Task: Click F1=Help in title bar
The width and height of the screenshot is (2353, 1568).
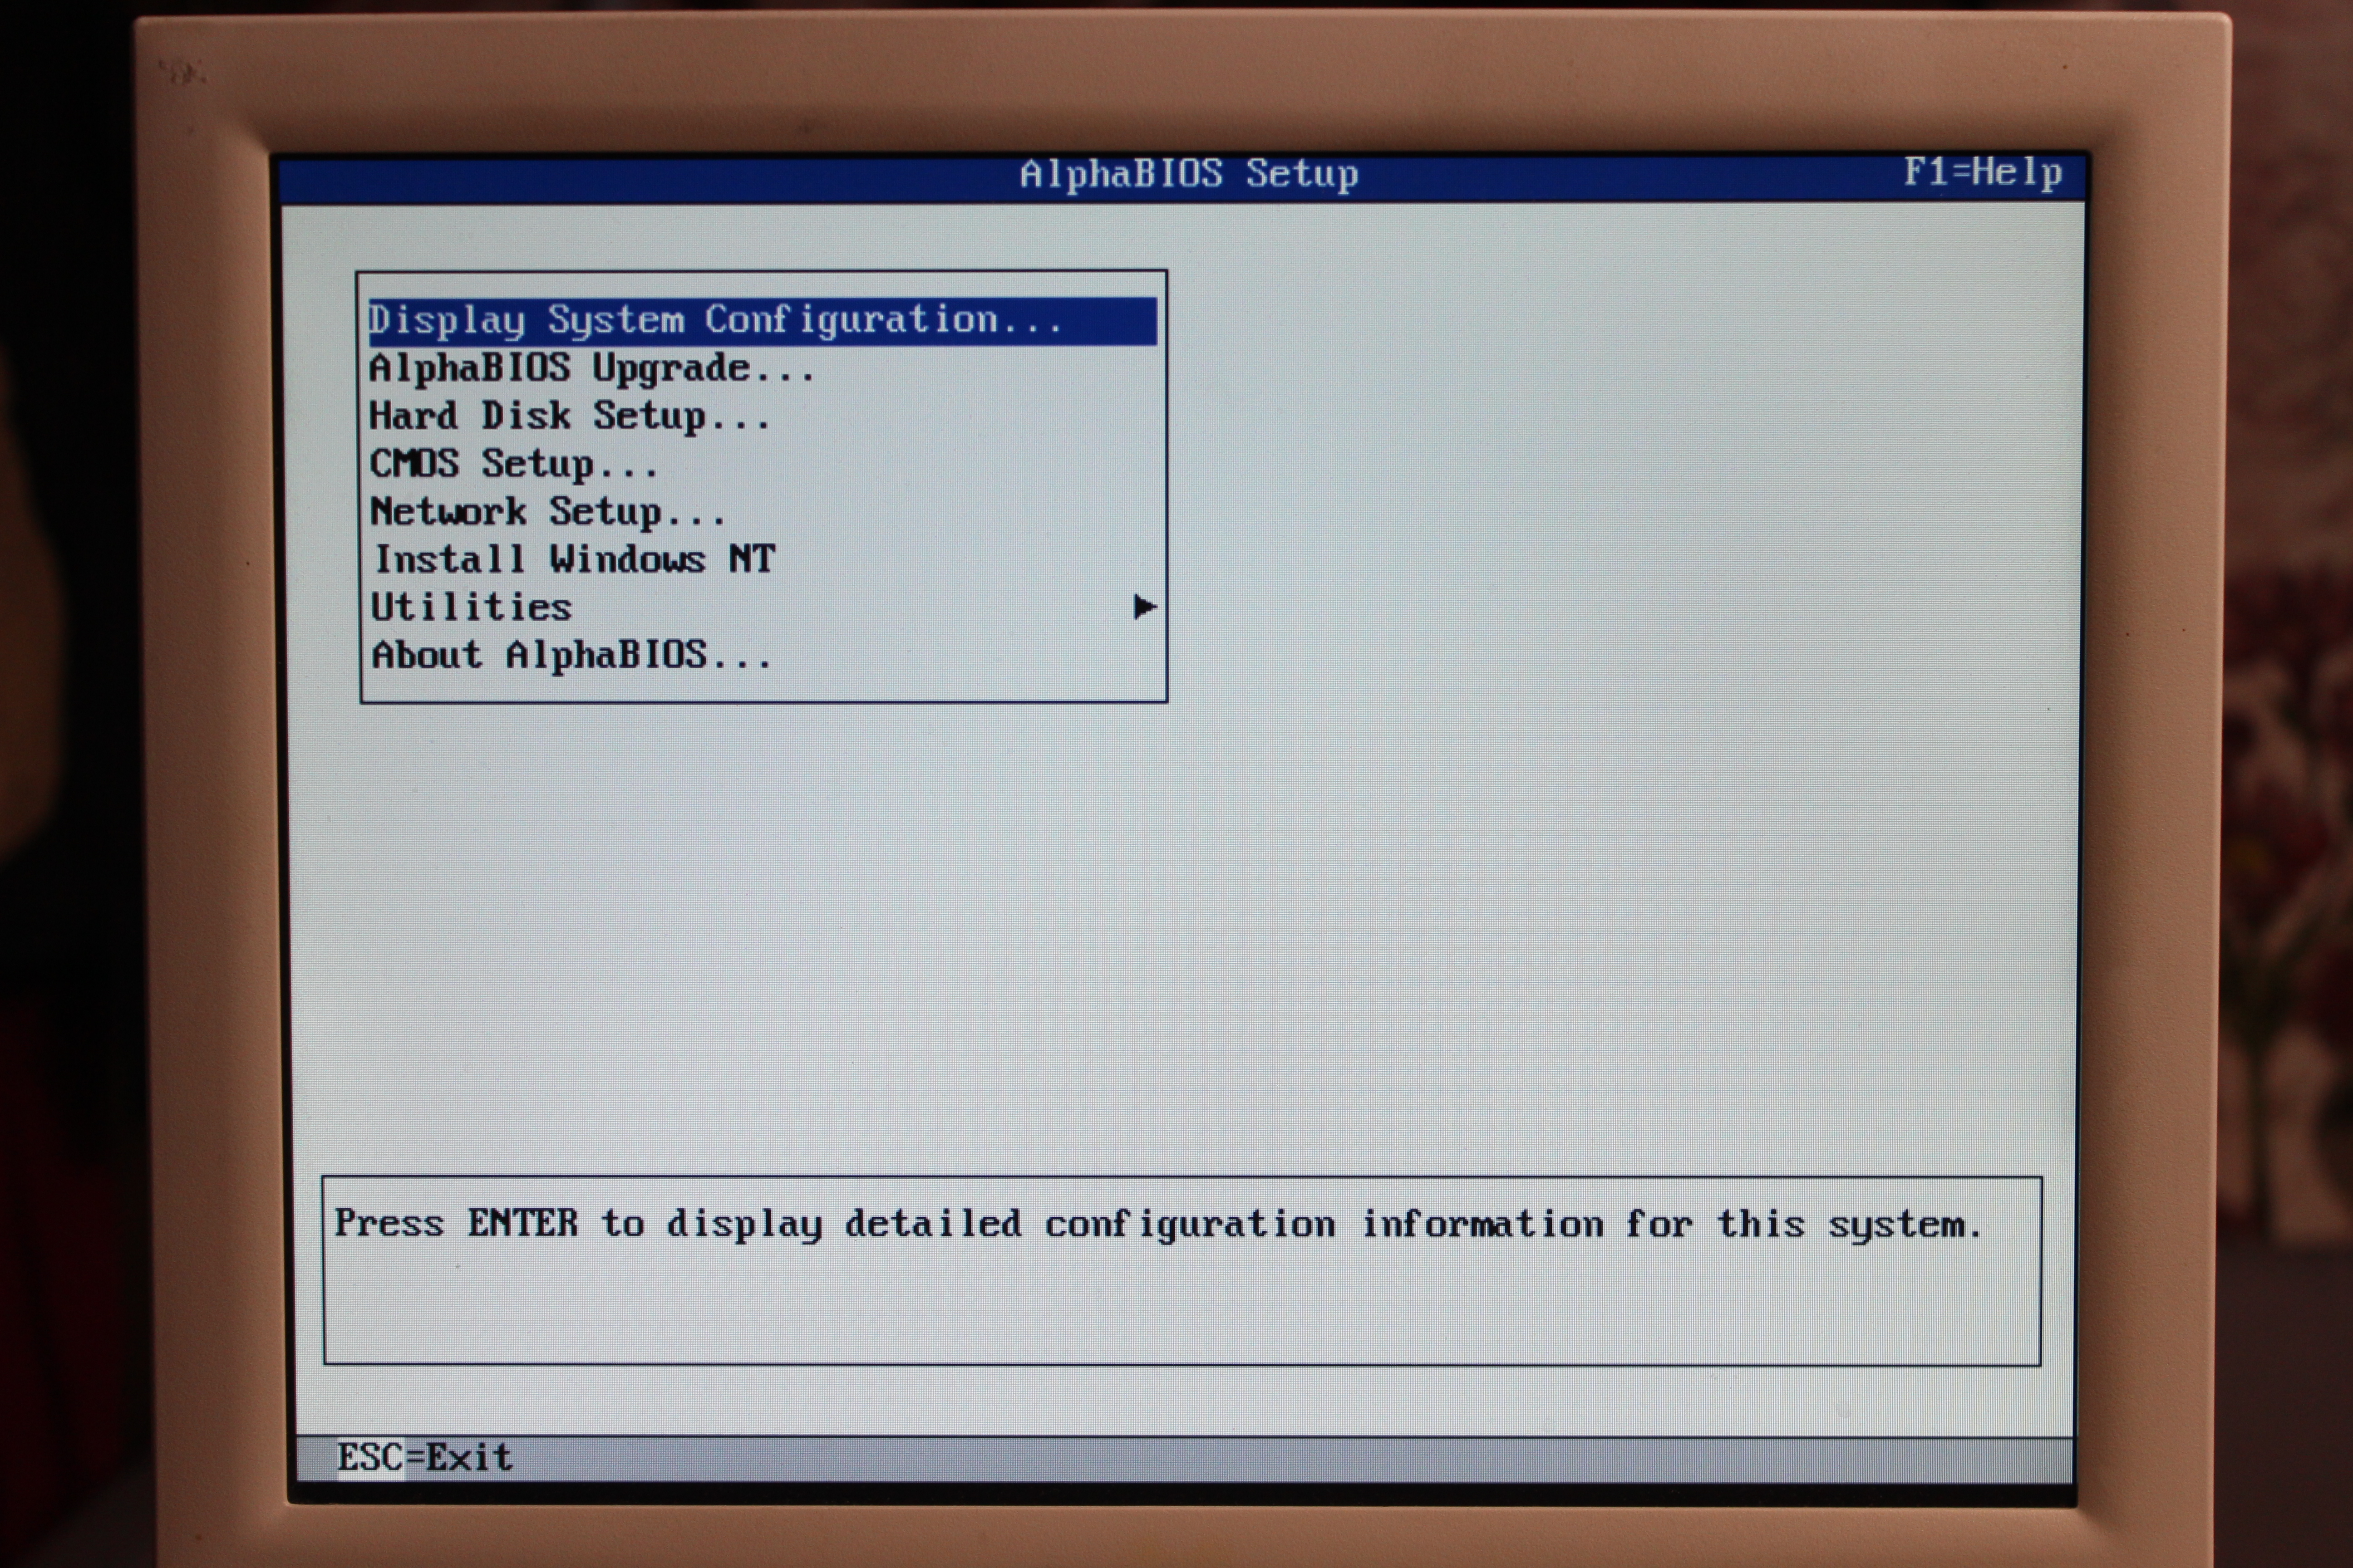Action: pyautogui.click(x=1982, y=173)
